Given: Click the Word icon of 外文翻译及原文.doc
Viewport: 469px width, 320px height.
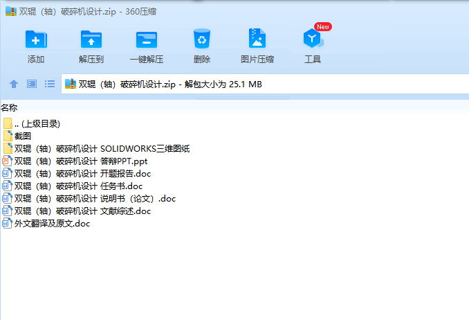Looking at the screenshot, I should coord(7,224).
